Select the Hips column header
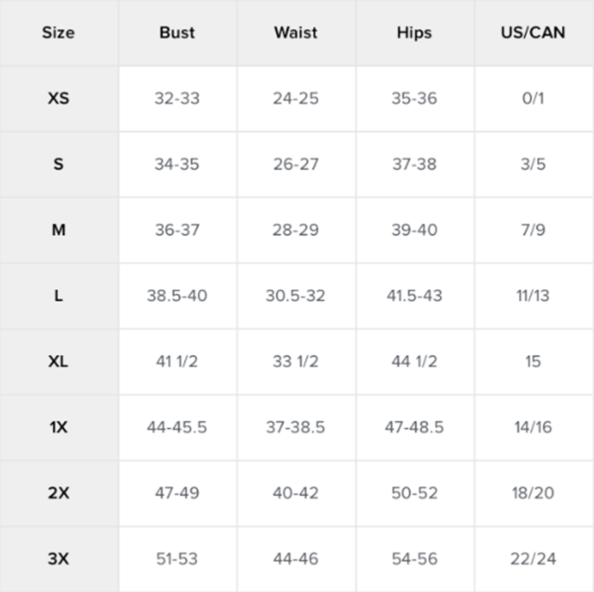 414,33
